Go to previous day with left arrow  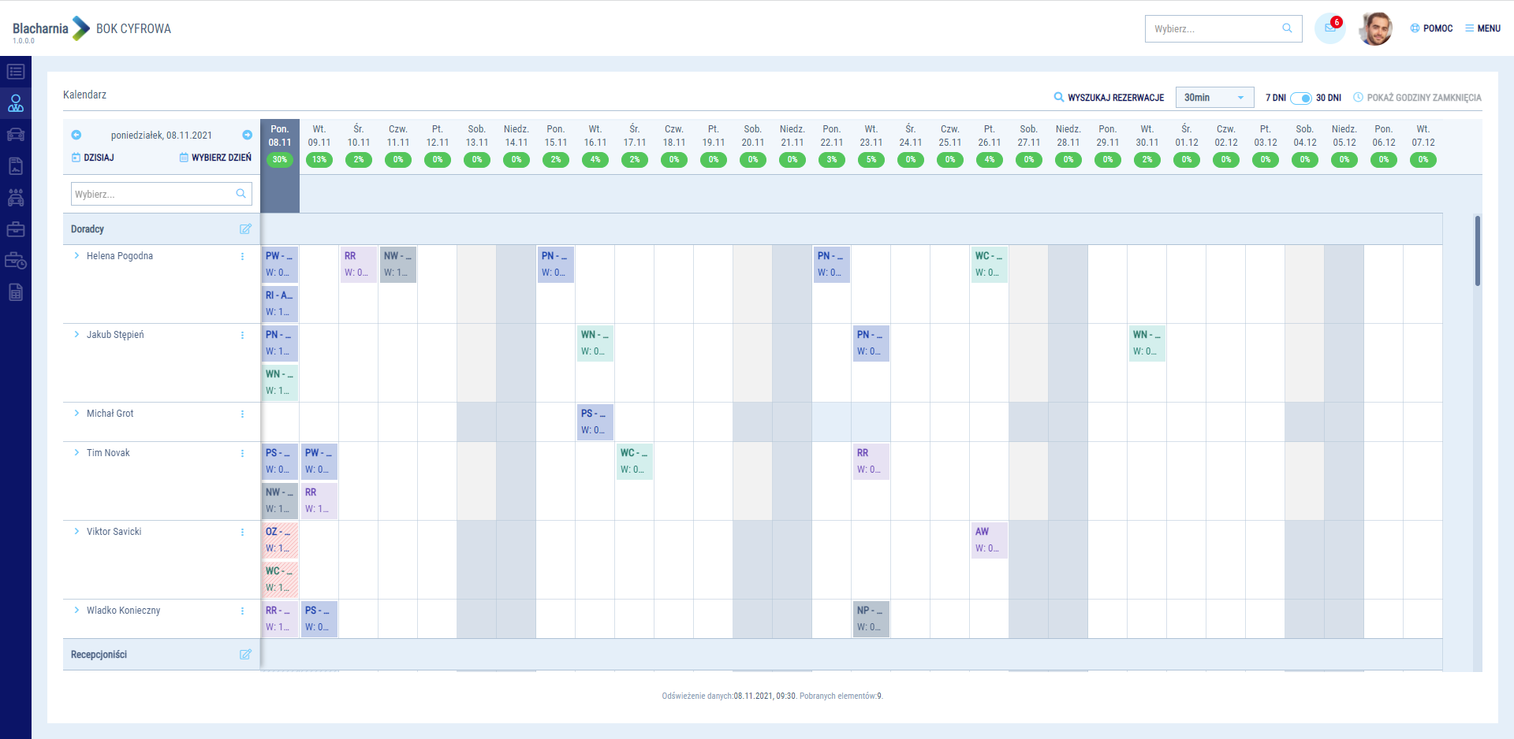76,135
